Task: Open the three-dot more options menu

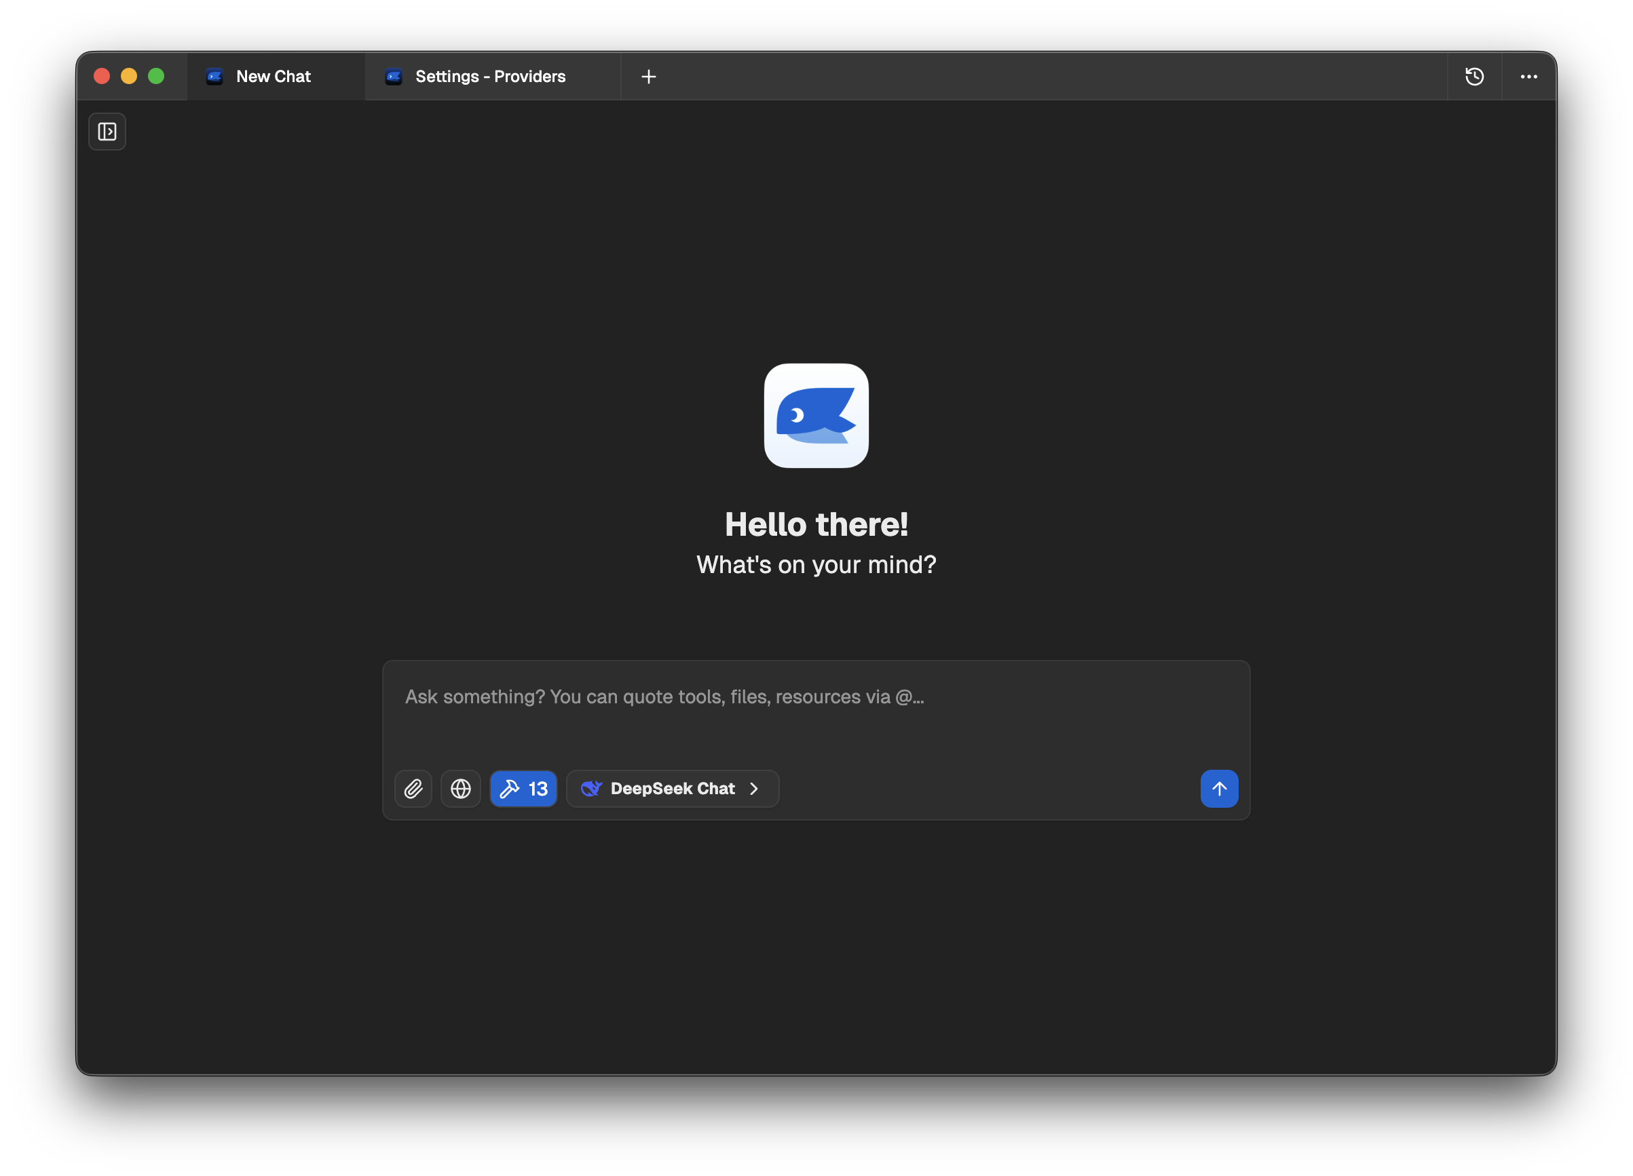Action: coord(1528,76)
